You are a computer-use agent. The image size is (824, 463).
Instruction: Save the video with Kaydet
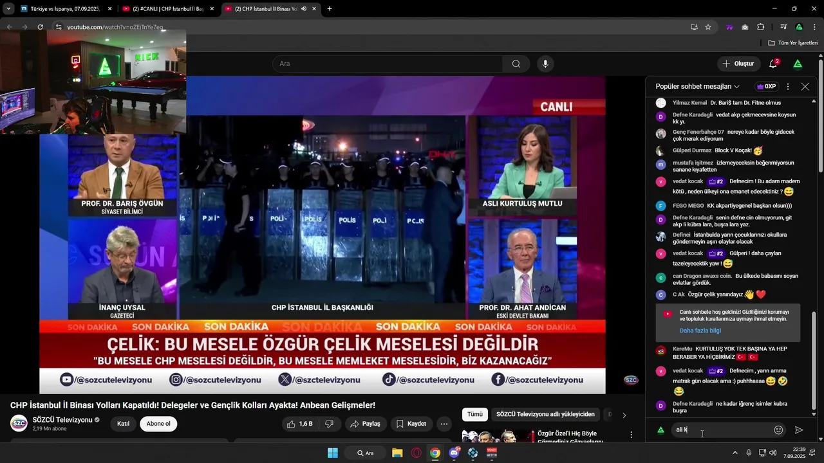(411, 424)
